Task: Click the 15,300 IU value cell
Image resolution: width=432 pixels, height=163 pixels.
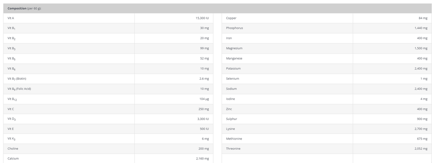Action: (x=202, y=18)
